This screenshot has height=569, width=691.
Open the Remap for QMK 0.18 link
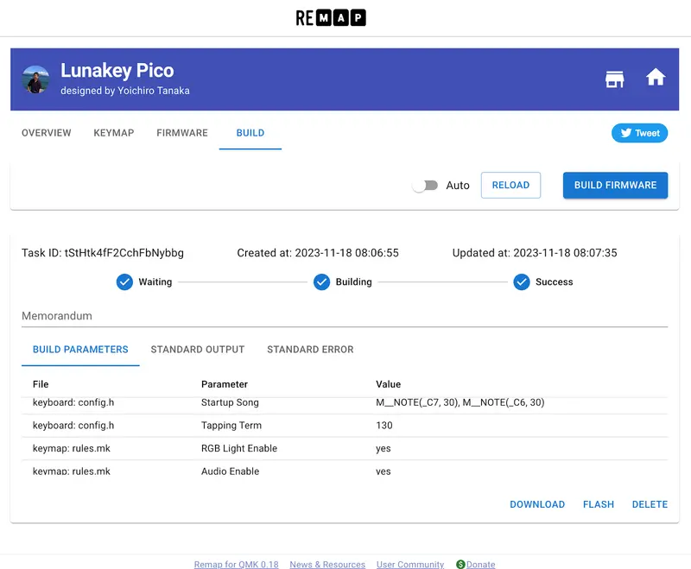click(x=236, y=565)
